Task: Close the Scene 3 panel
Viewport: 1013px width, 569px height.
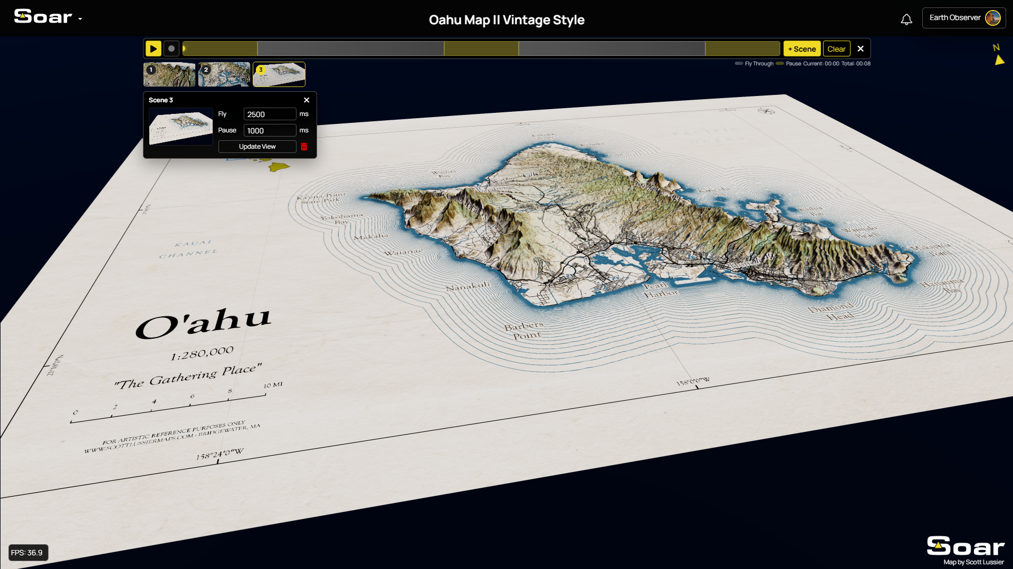Action: click(307, 100)
